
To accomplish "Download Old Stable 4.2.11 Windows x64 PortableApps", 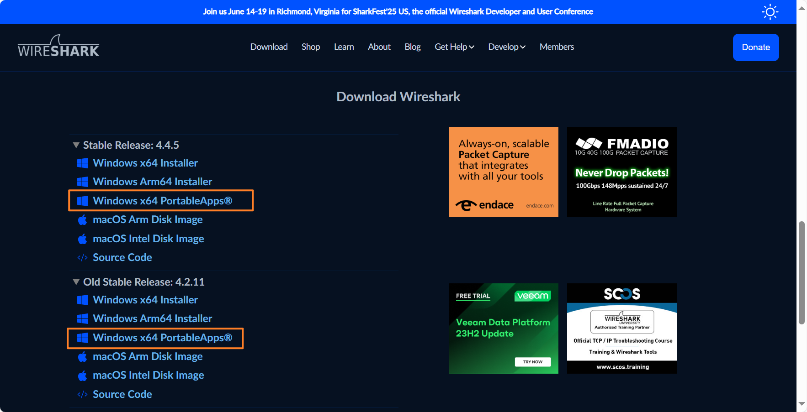I will [163, 338].
